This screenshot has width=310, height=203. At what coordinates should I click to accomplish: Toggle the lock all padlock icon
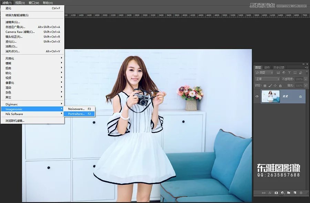280,85
